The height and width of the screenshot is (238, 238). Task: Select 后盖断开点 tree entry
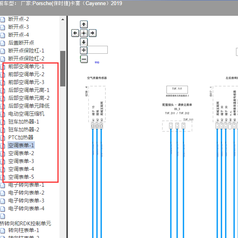(21, 43)
